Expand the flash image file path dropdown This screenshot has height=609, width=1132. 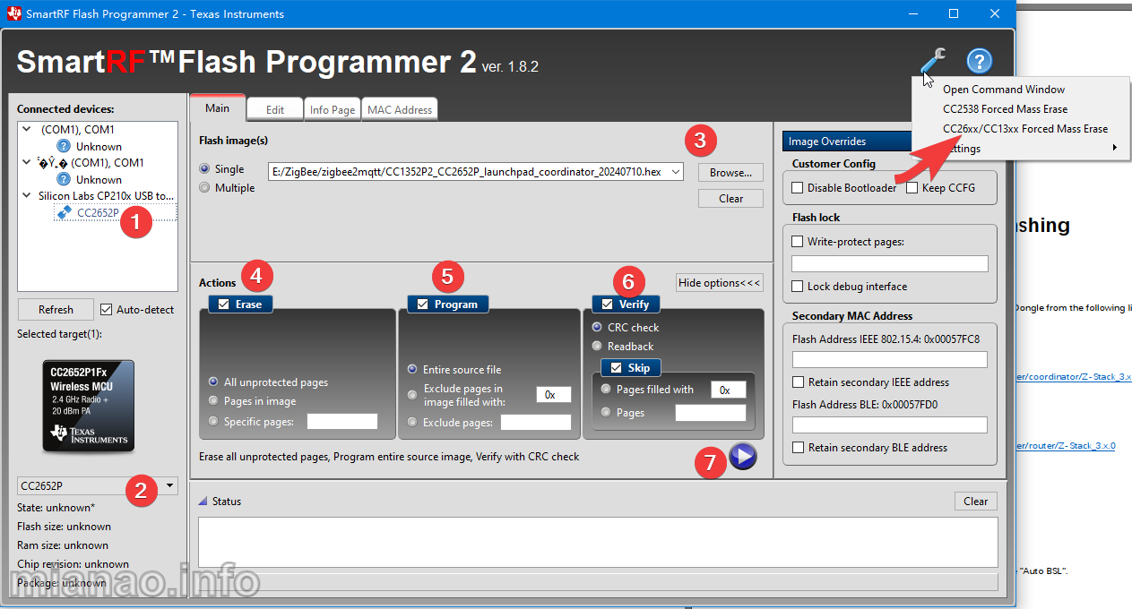click(x=675, y=172)
